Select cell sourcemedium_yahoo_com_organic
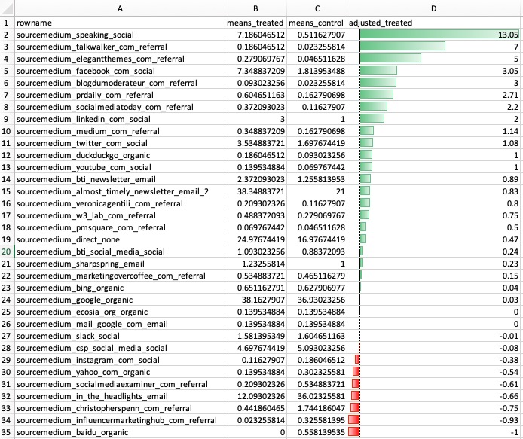Viewport: 523px width, 439px height. point(120,372)
